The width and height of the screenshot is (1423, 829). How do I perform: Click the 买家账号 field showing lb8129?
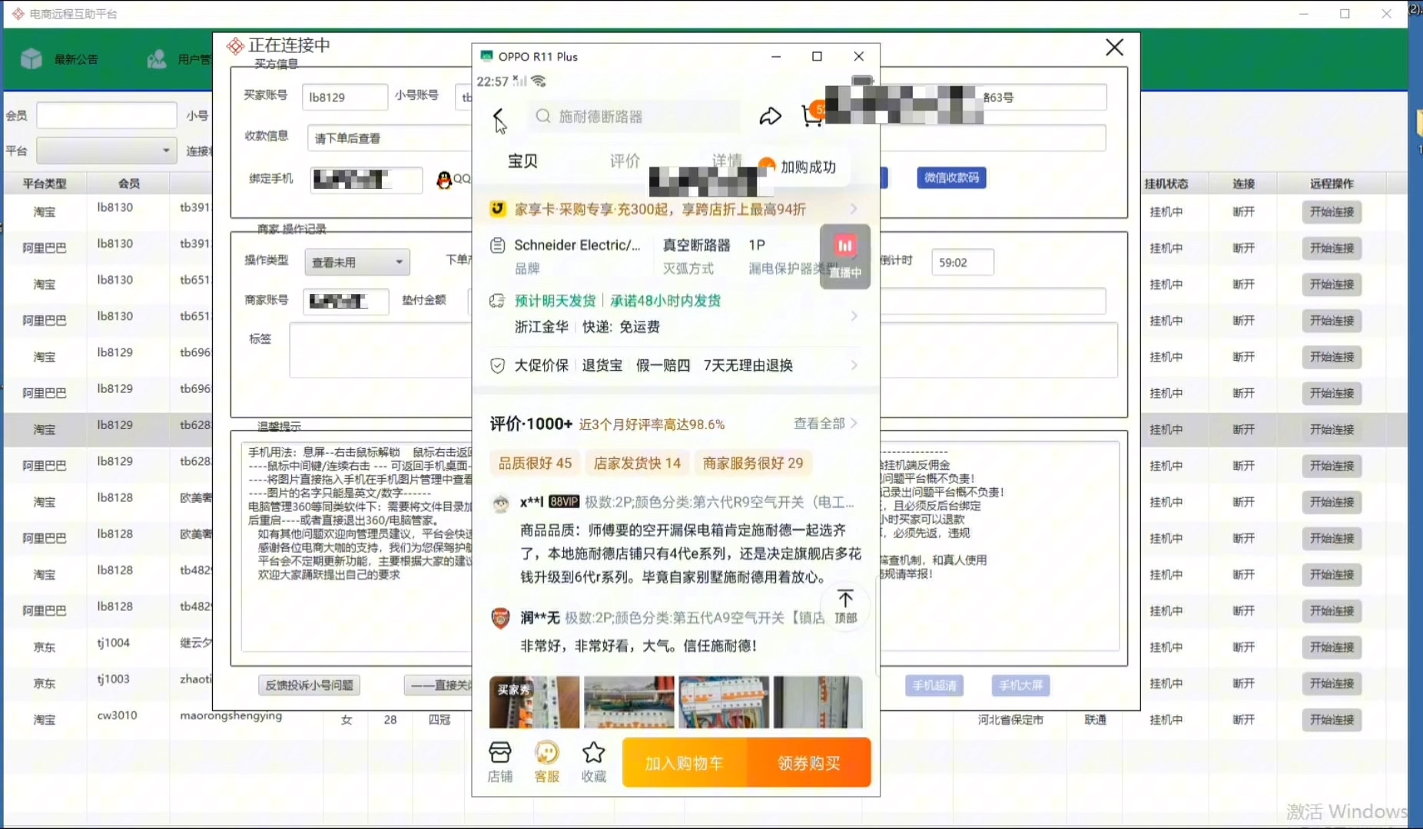point(344,97)
